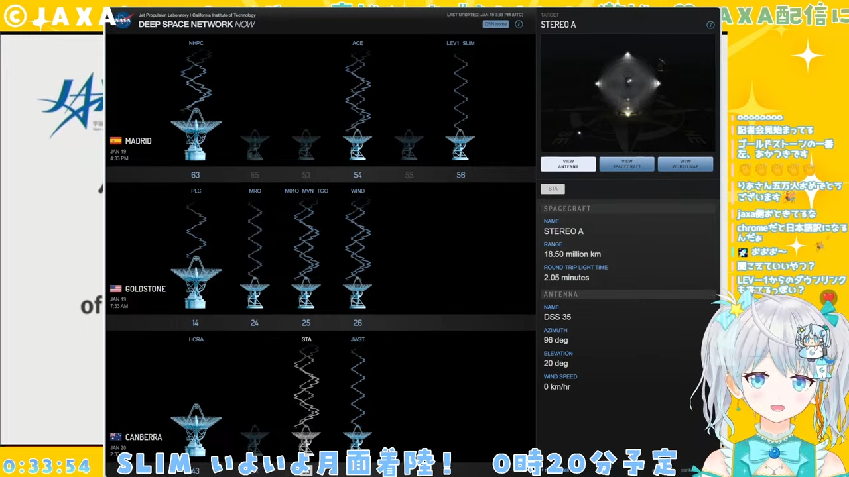
Task: Click the HCRA spacecraft label
Action: [x=196, y=339]
